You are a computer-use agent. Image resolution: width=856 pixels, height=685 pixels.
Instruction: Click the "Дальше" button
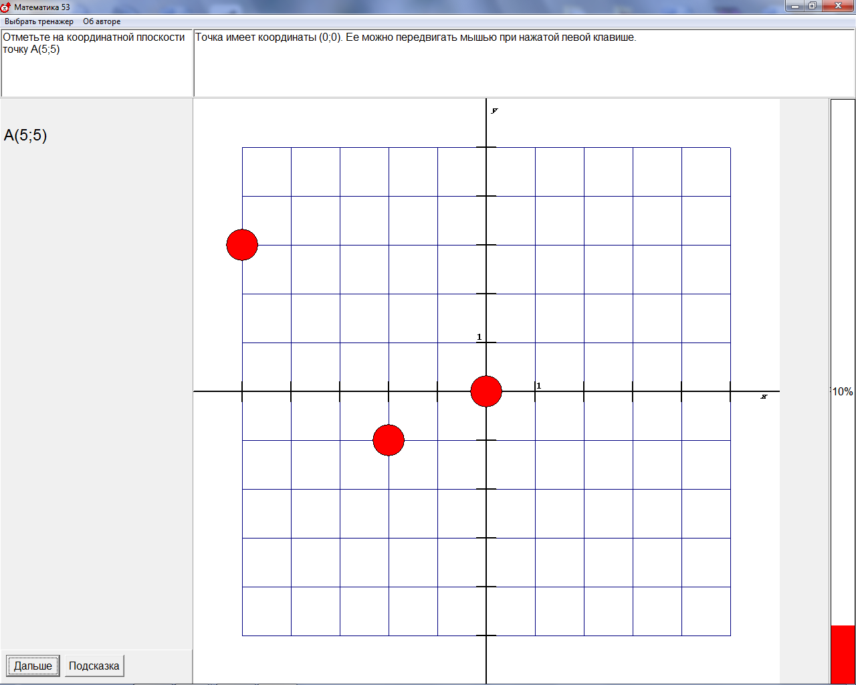[33, 666]
